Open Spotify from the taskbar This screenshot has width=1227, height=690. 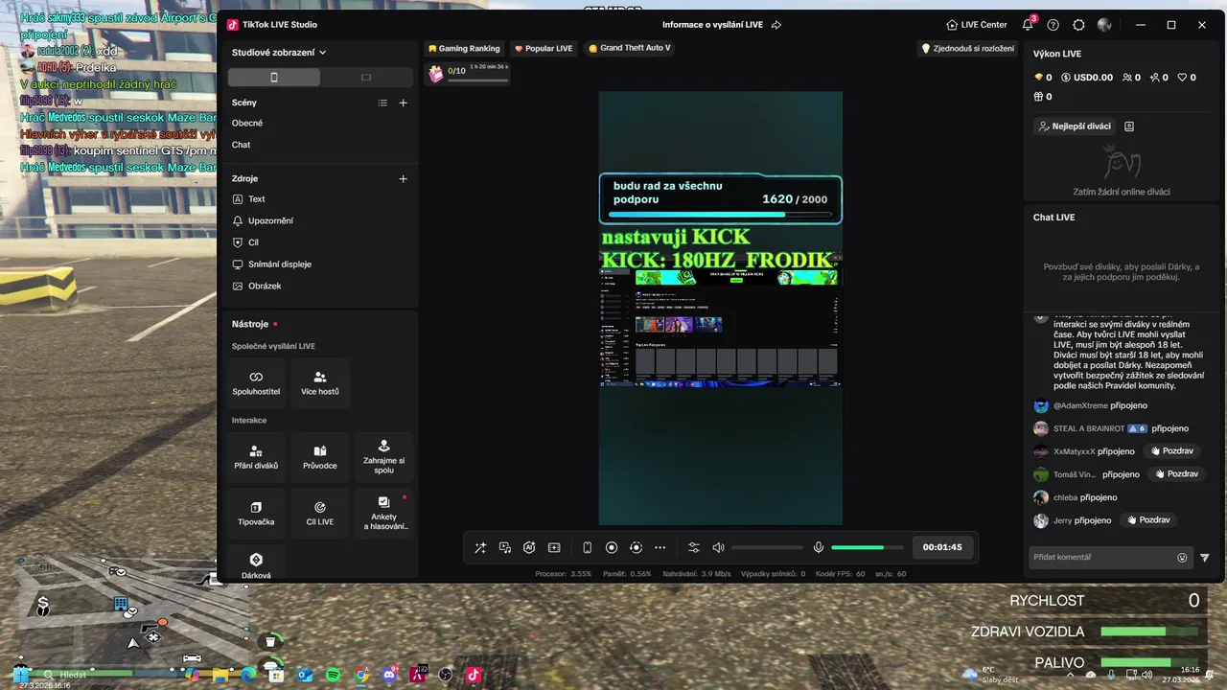(x=332, y=675)
